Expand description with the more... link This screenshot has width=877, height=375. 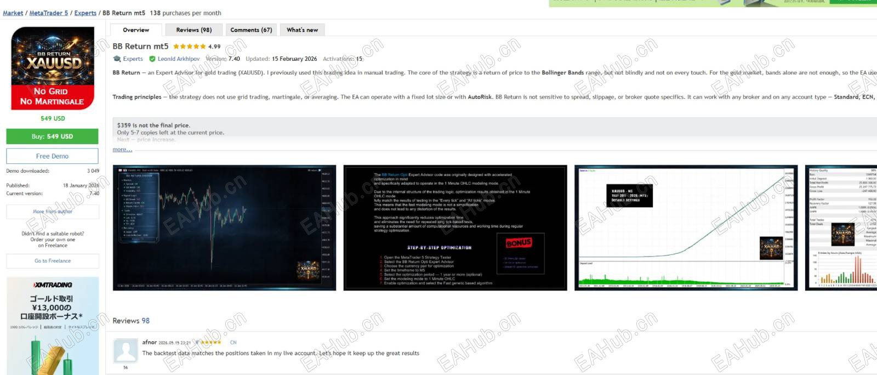(x=122, y=150)
